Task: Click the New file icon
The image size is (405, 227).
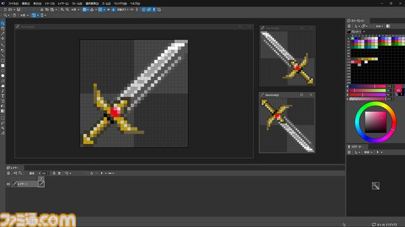Action: click(5, 9)
